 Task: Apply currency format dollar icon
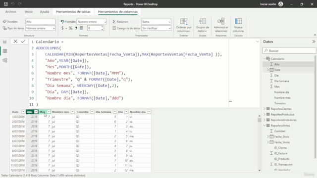pos(62,28)
